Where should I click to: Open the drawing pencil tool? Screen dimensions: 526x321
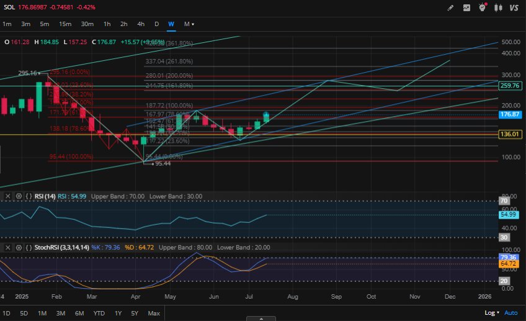[450, 7]
